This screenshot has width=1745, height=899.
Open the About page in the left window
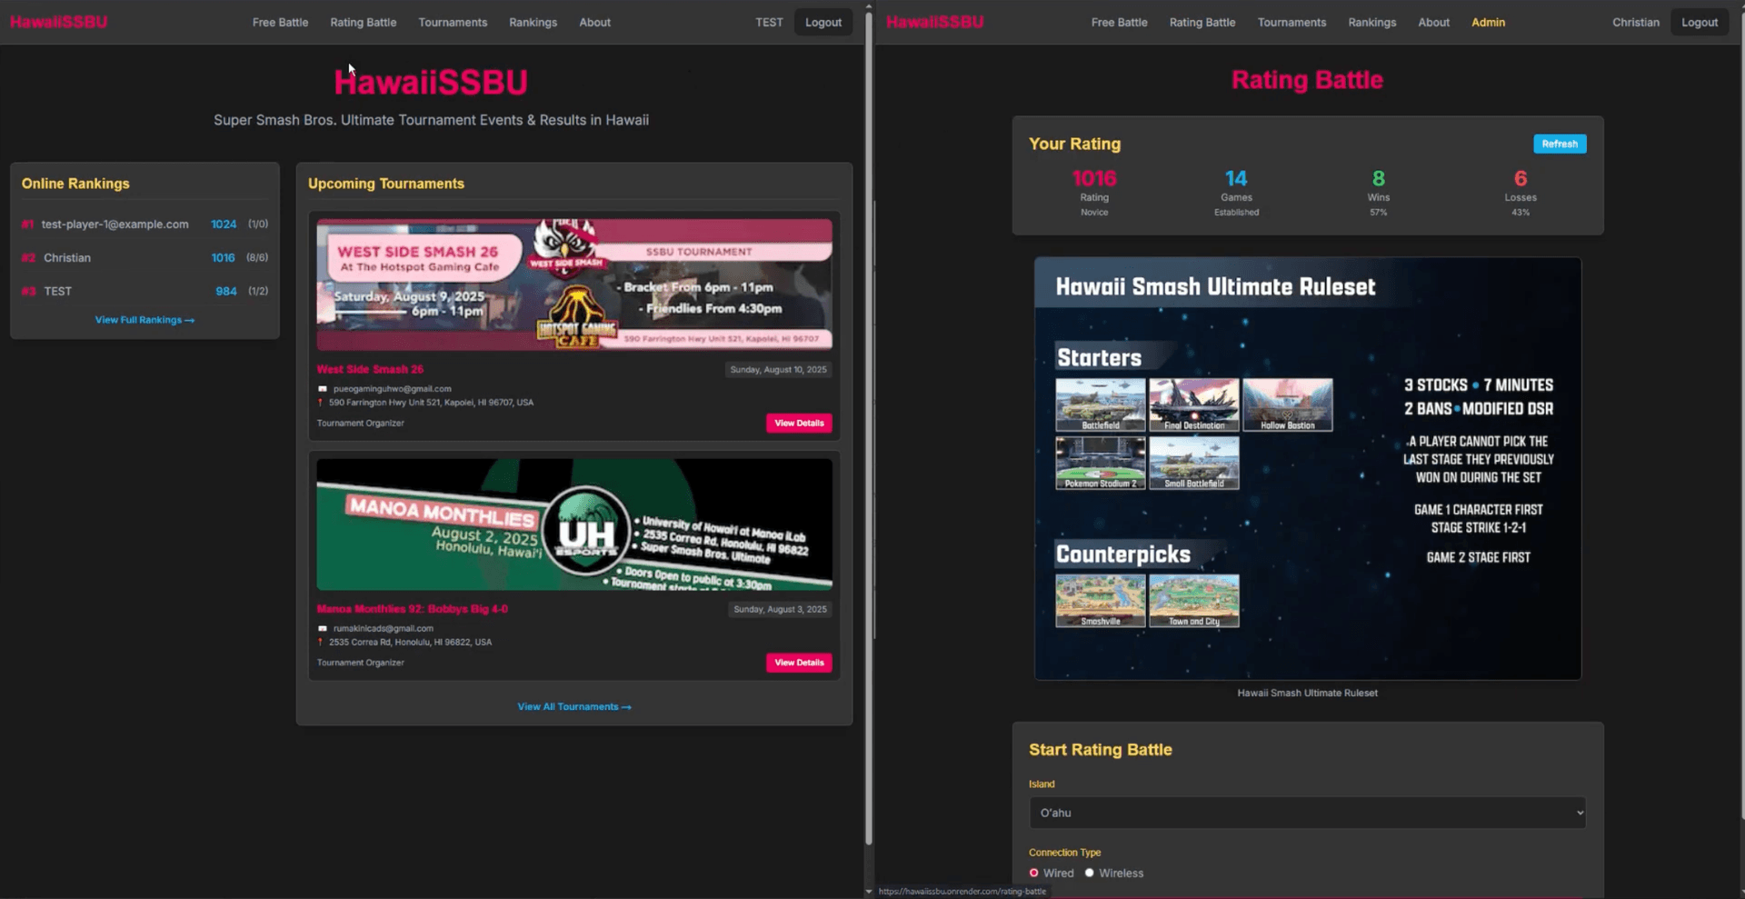595,23
